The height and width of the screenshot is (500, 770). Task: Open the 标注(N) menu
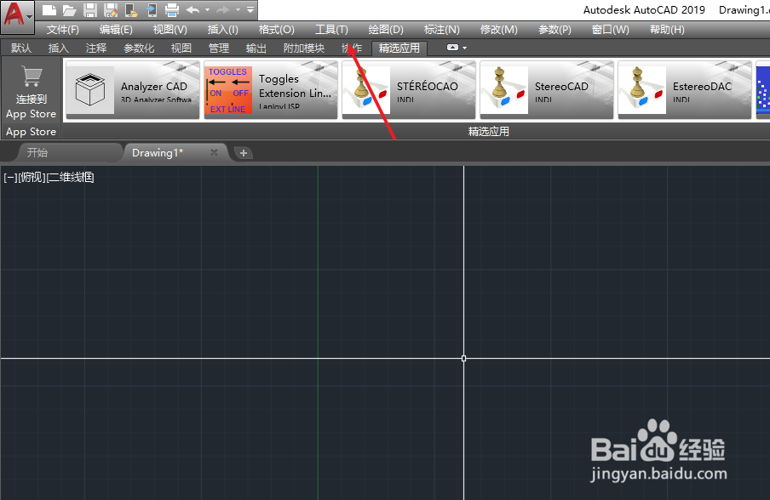441,30
